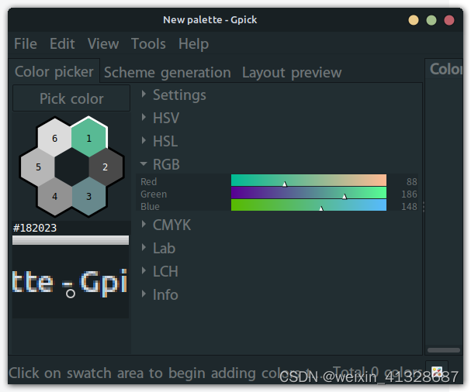Switch to the Color picker tab
Viewport: 471px width, 392px height.
point(54,72)
